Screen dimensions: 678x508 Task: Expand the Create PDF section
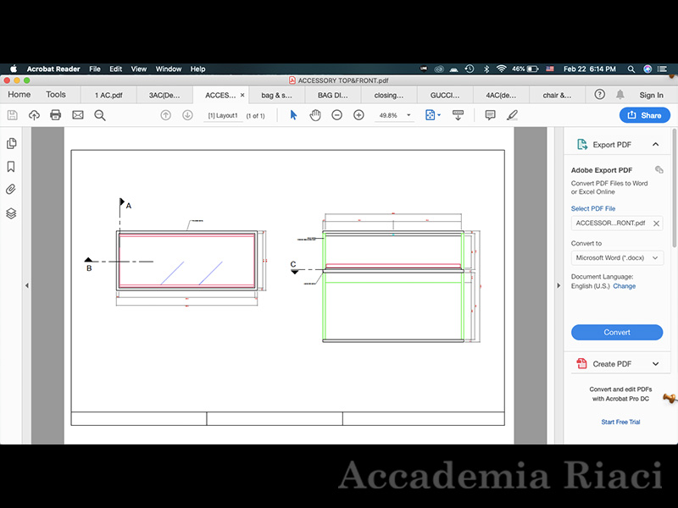655,364
